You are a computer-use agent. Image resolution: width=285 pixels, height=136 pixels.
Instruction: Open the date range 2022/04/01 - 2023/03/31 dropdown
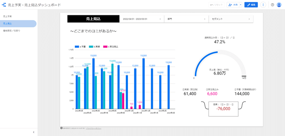coord(142,19)
